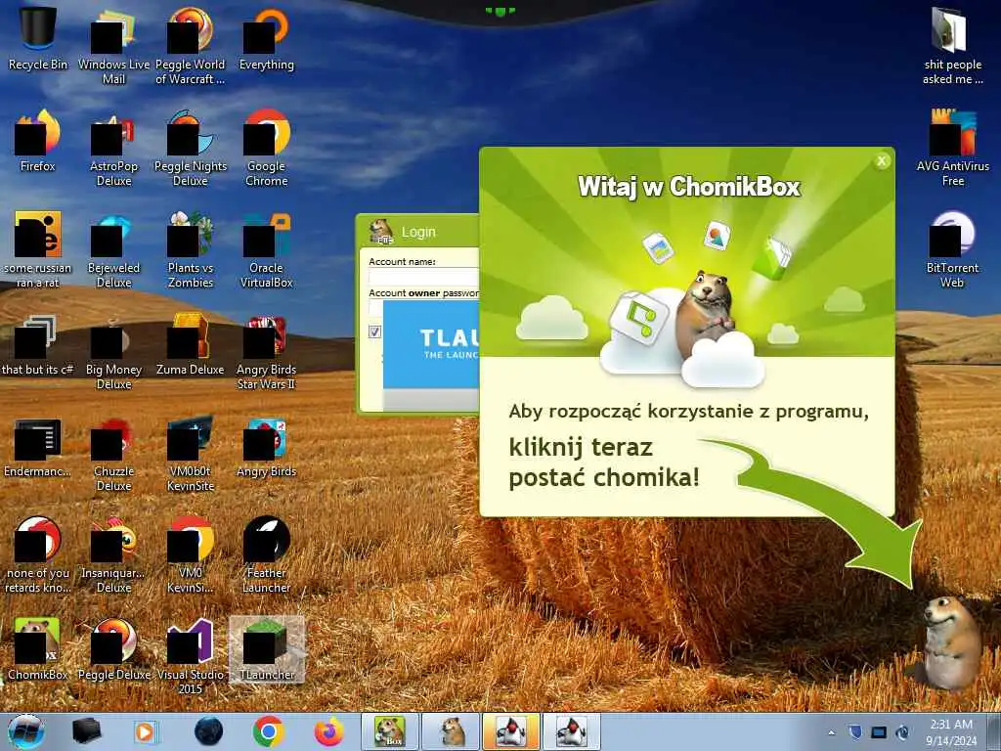Show hidden system tray icons

tap(831, 732)
